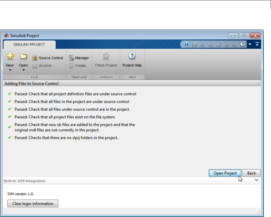
Task: Click the New project plus icon
Action: (x=10, y=56)
